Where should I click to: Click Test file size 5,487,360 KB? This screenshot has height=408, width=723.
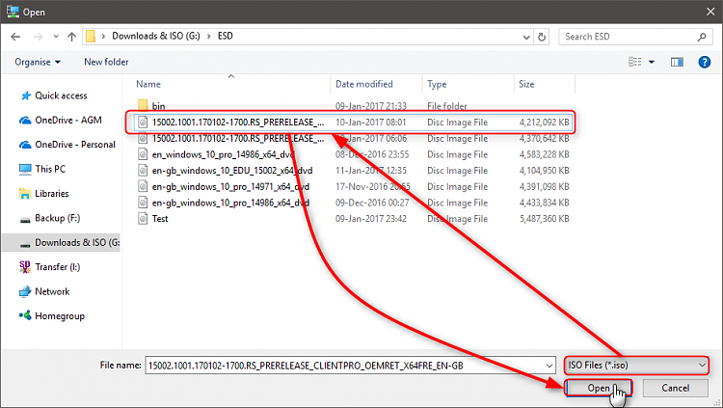coord(544,219)
